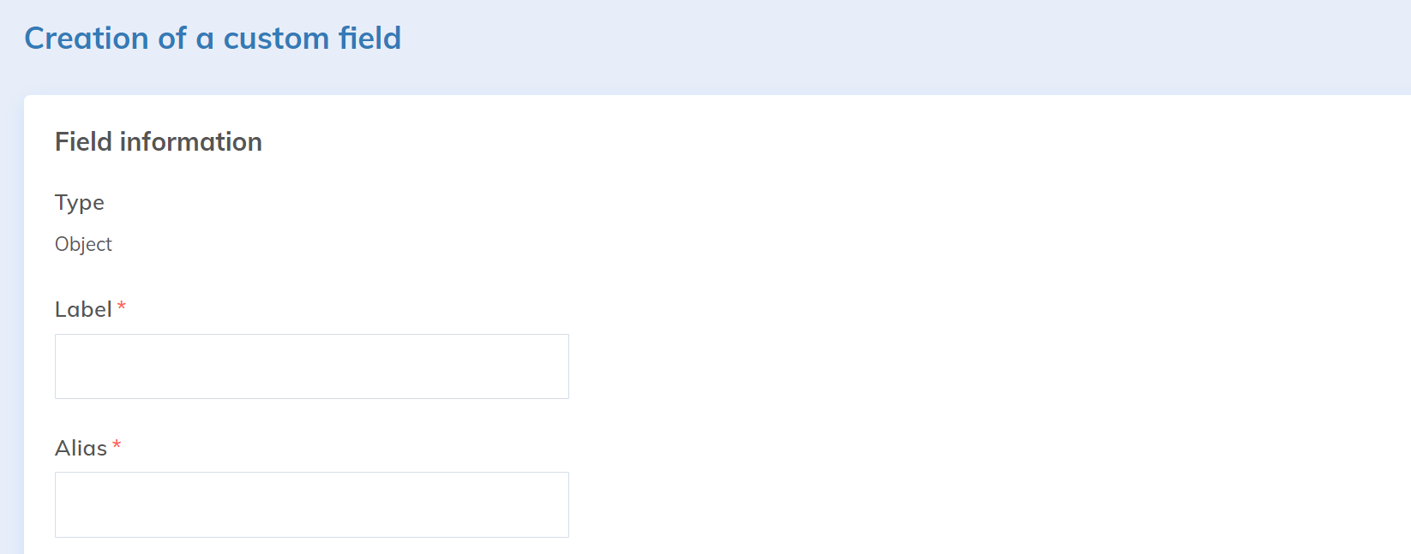Click the red asterisk beside Label
This screenshot has width=1411, height=554.
[x=122, y=307]
